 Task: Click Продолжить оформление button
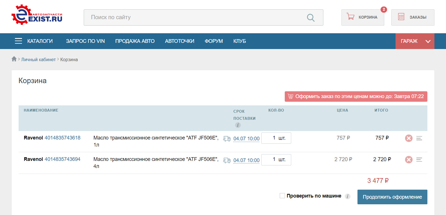[x=392, y=197]
